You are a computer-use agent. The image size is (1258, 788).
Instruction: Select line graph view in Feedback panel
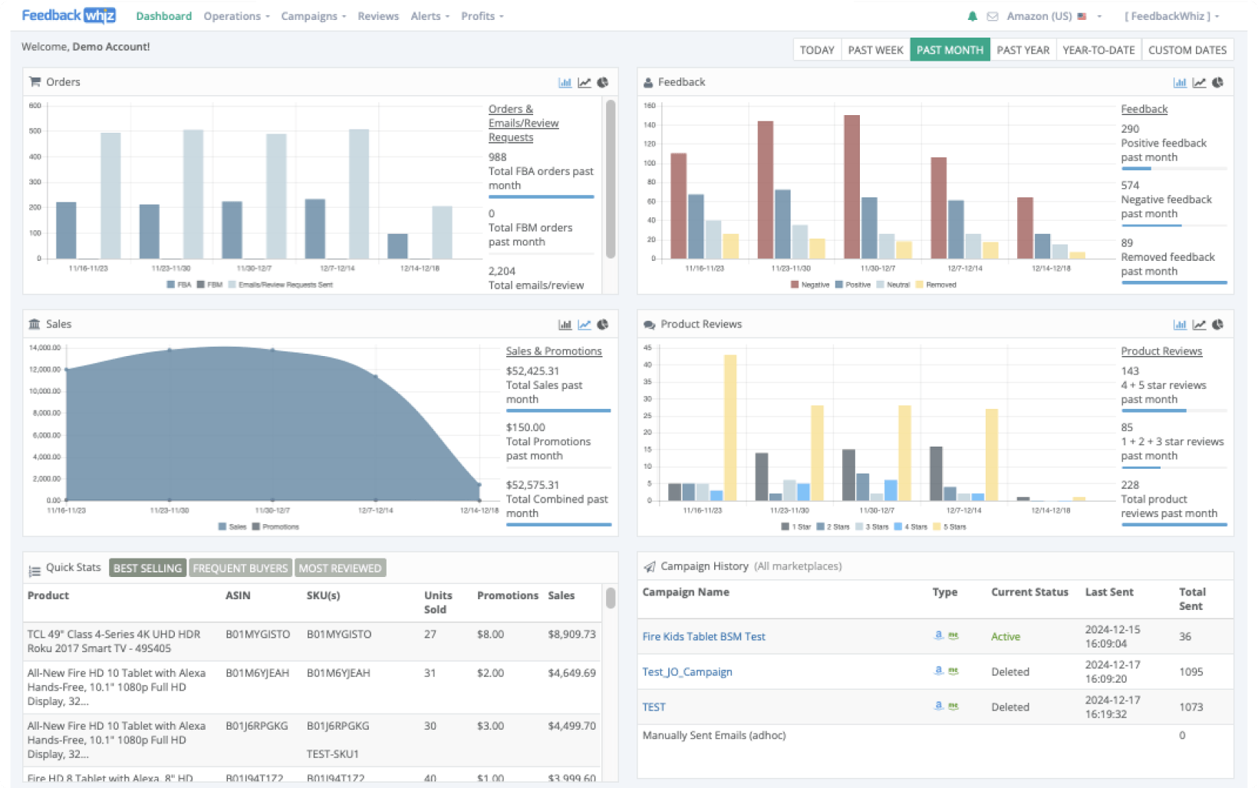(1198, 82)
